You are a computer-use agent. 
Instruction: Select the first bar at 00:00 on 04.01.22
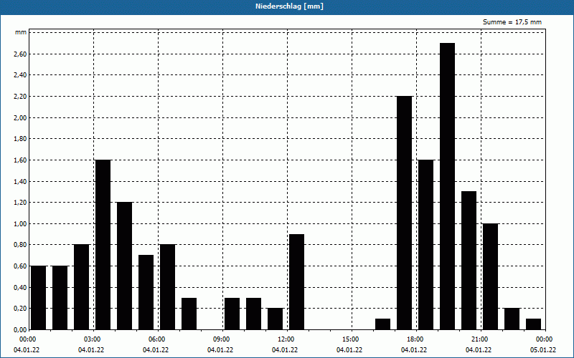pyautogui.click(x=39, y=298)
